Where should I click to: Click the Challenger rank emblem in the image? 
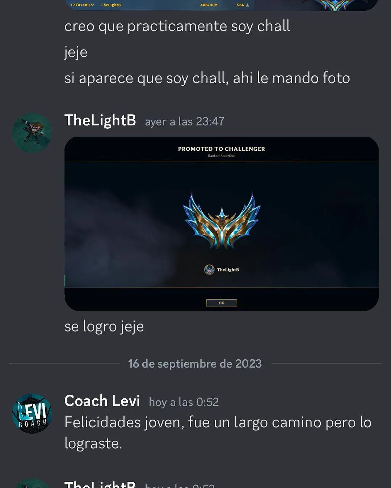click(222, 221)
